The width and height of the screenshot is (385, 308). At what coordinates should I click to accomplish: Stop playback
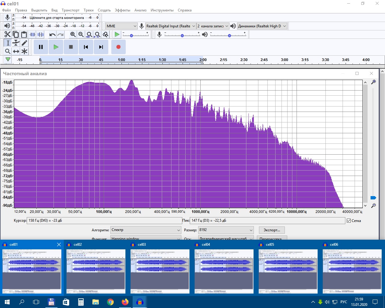point(71,47)
